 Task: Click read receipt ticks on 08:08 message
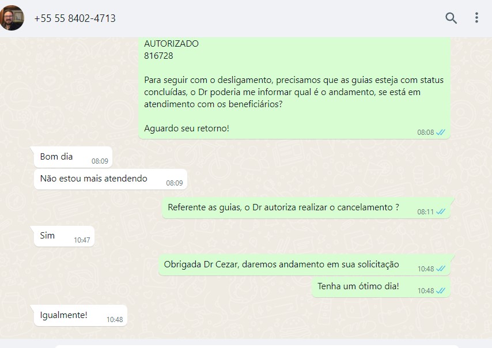click(441, 133)
